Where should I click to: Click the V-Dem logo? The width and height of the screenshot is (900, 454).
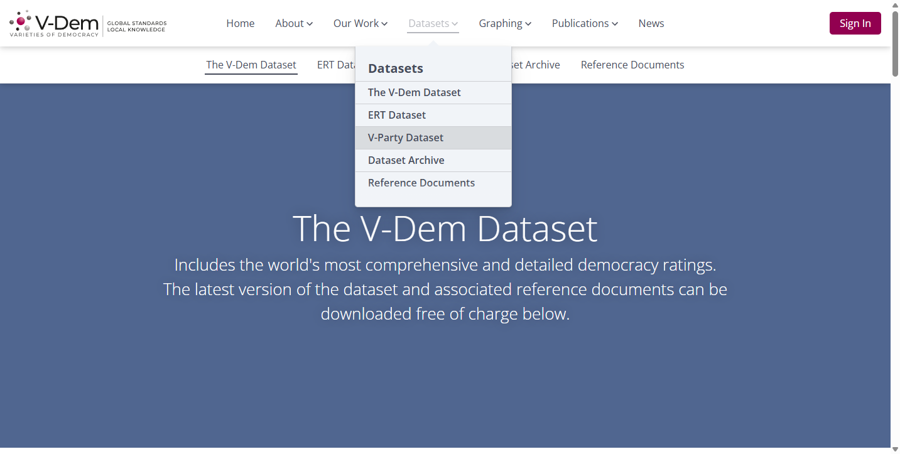(88, 23)
